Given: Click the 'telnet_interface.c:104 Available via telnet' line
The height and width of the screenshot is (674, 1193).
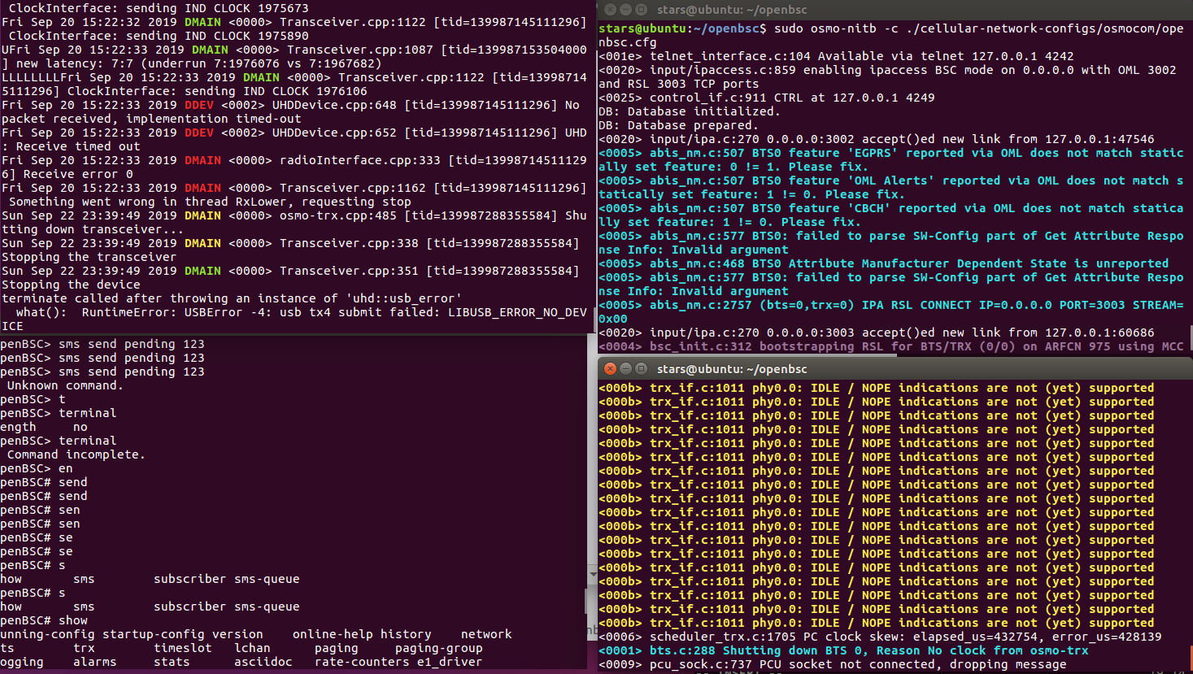Looking at the screenshot, I should [836, 56].
